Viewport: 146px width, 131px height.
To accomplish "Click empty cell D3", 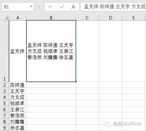I will click(x=110, y=91).
